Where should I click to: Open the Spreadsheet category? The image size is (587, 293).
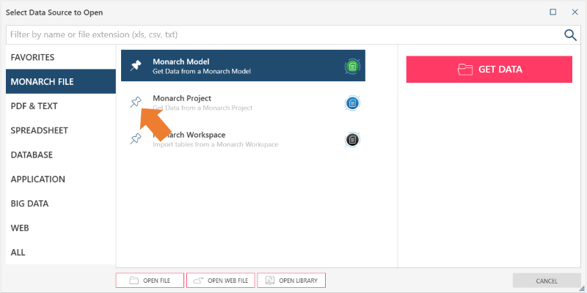coord(61,130)
